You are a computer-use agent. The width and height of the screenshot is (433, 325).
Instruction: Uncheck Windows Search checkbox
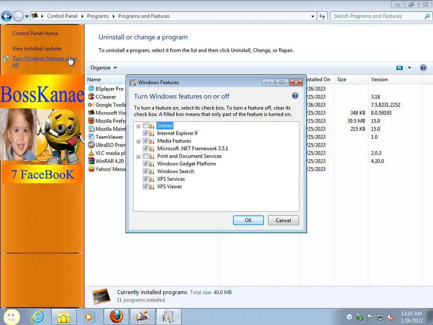145,171
